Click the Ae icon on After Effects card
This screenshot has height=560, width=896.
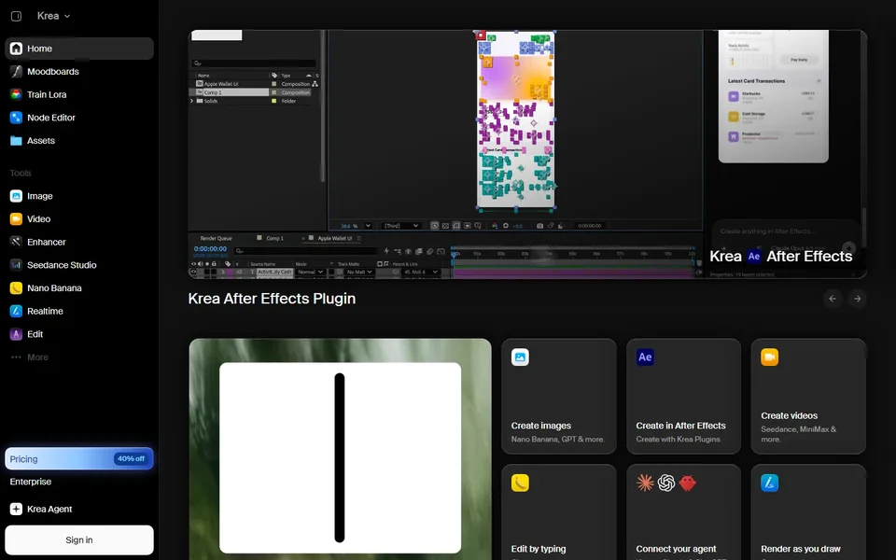645,357
